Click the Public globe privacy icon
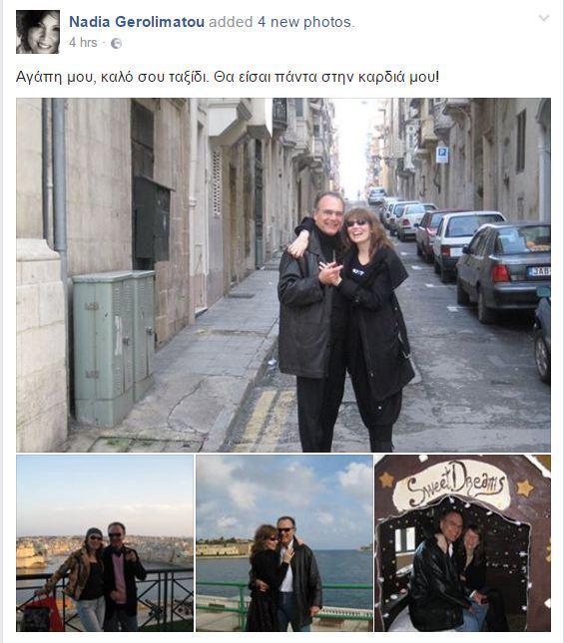Viewport: 564px width, 643px height. point(116,44)
